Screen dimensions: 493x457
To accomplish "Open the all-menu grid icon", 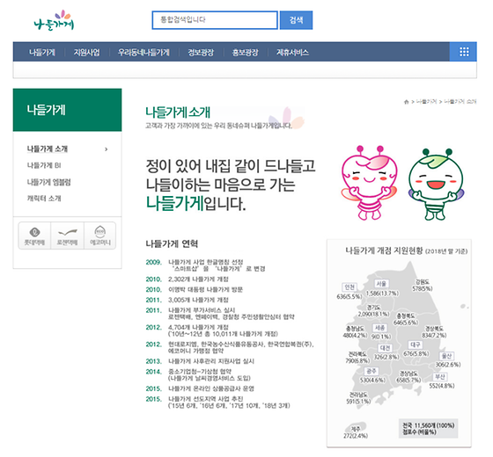I will pos(464,52).
